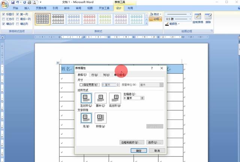Click the Undo arrow icon
This screenshot has width=240, height=162.
tap(18, 2)
